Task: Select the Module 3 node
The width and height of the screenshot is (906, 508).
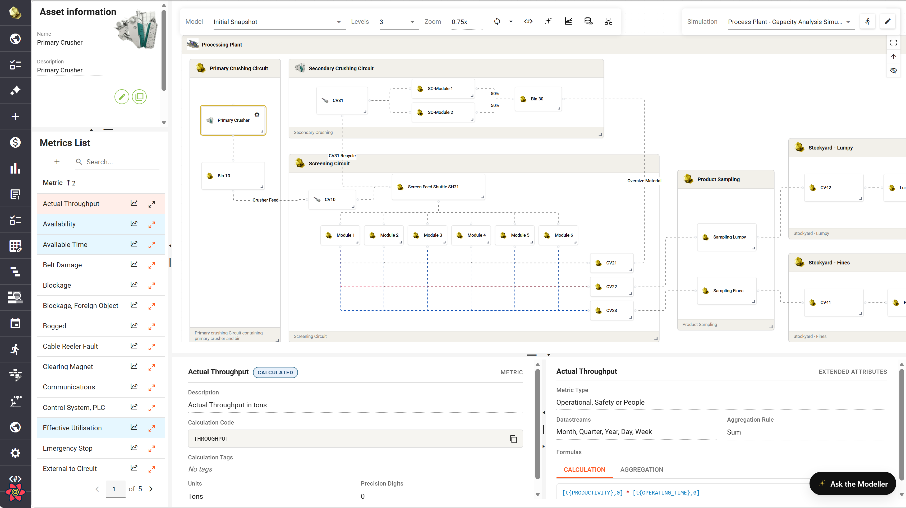Action: pyautogui.click(x=427, y=235)
